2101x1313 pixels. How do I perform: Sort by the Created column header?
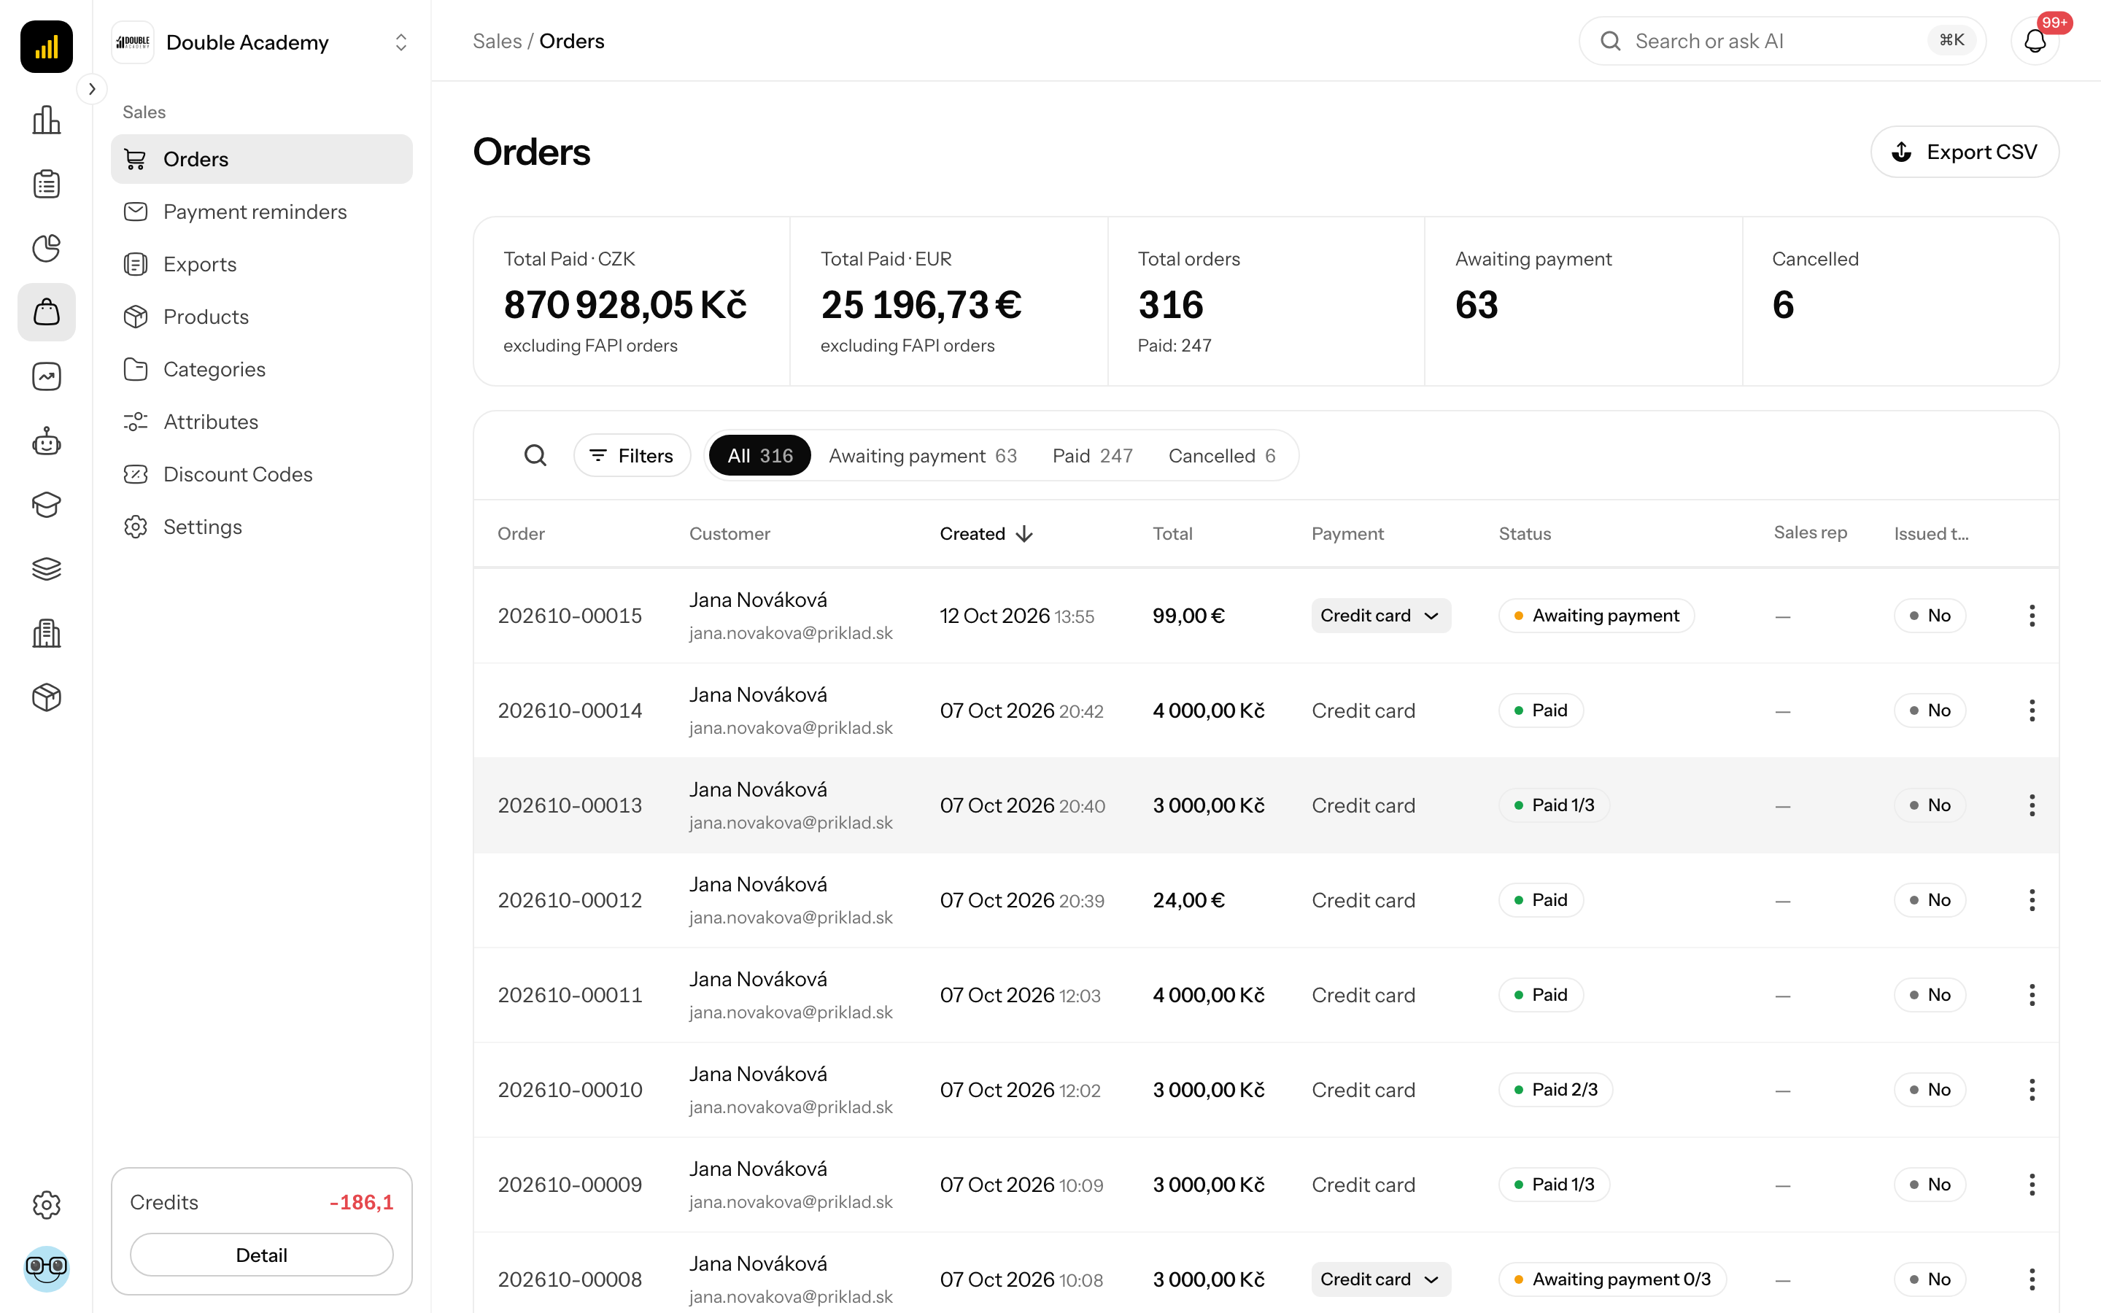point(986,533)
